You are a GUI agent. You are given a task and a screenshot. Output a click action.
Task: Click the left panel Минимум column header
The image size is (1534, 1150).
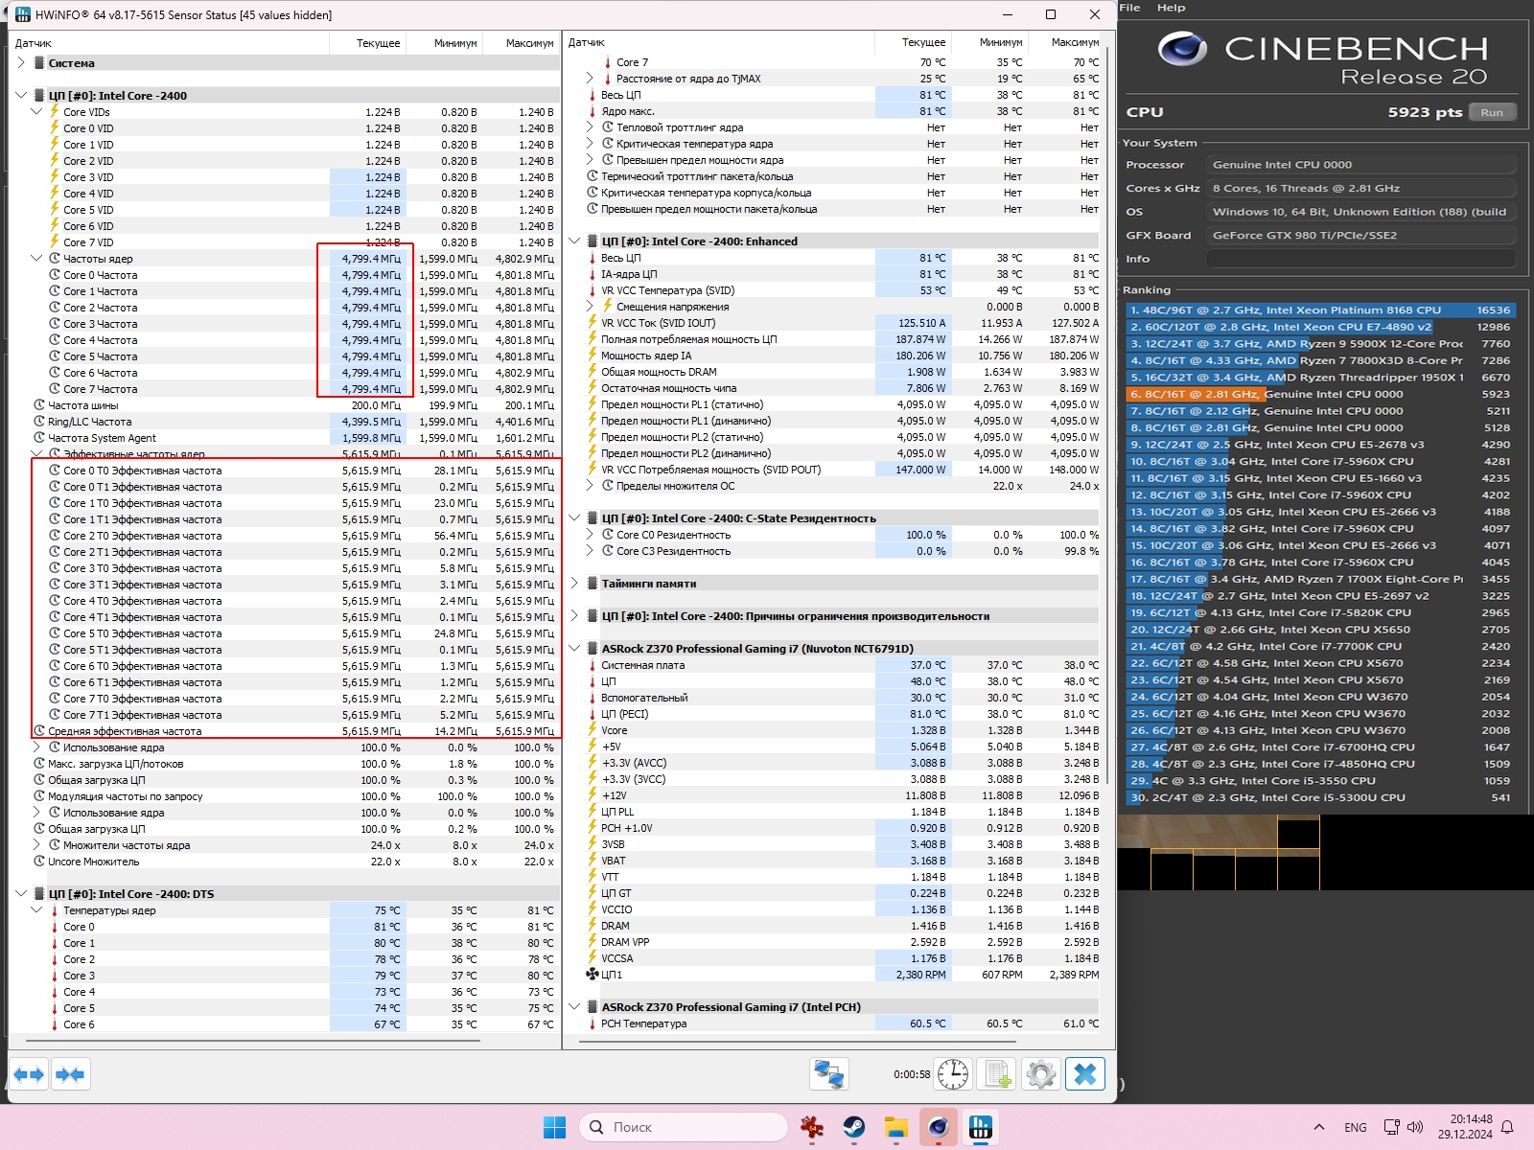pyautogui.click(x=444, y=43)
